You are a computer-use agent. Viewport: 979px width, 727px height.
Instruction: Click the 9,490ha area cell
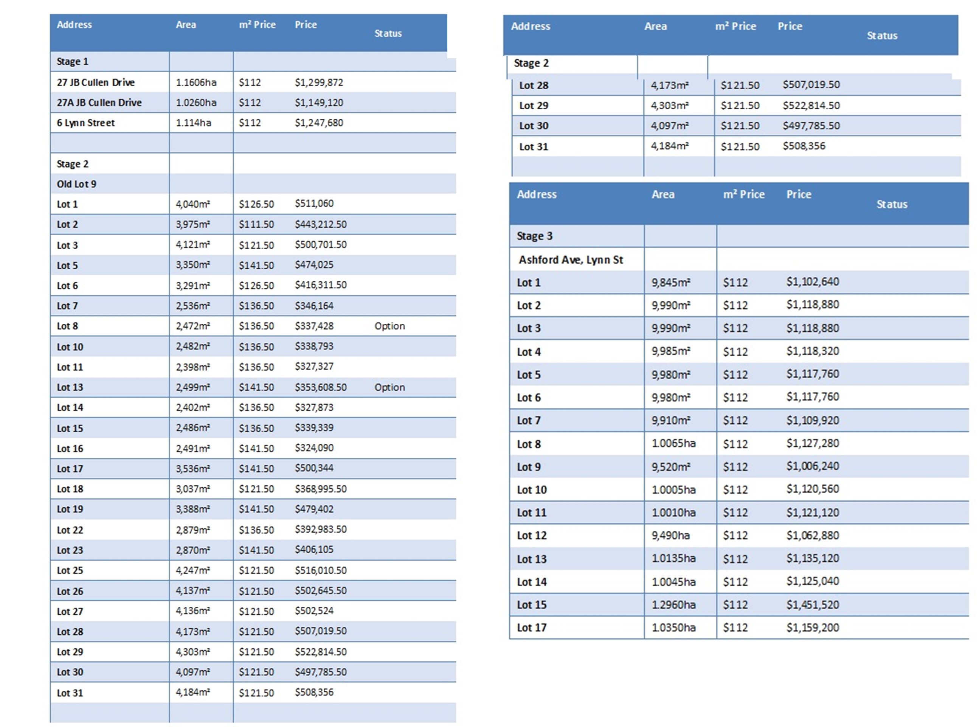[x=670, y=535]
